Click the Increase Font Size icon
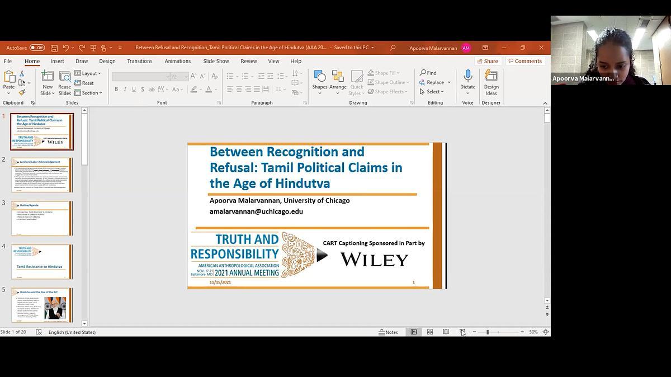This screenshot has width=671, height=377. (193, 76)
